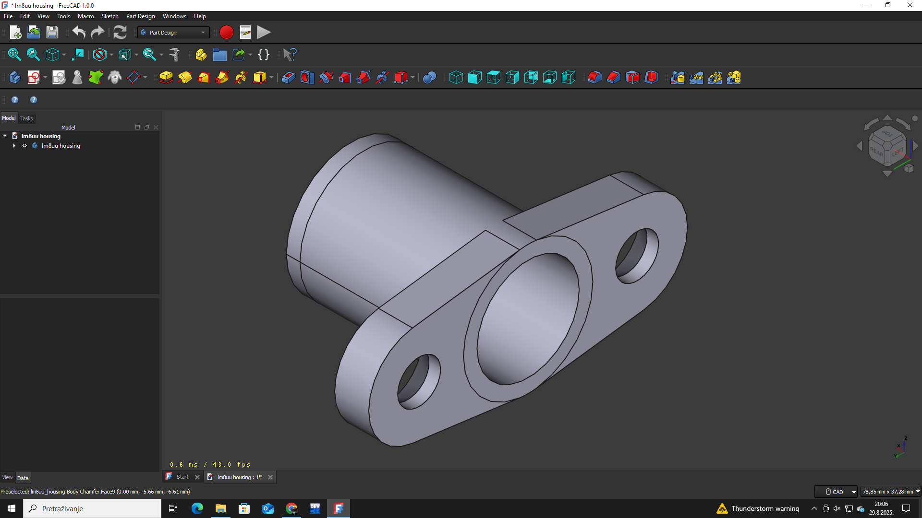922x518 pixels.
Task: Open the Part Design workbench dropdown
Action: point(173,33)
